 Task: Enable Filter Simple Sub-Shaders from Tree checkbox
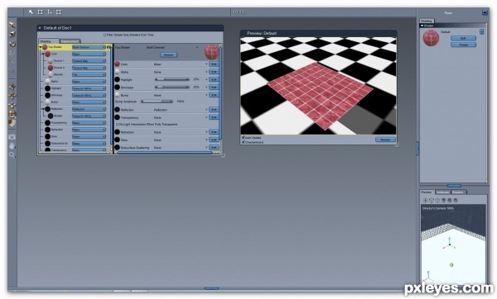pos(105,35)
